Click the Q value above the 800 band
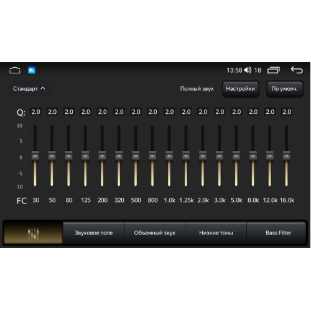Viewport: 311px width, 311px height. (152, 112)
